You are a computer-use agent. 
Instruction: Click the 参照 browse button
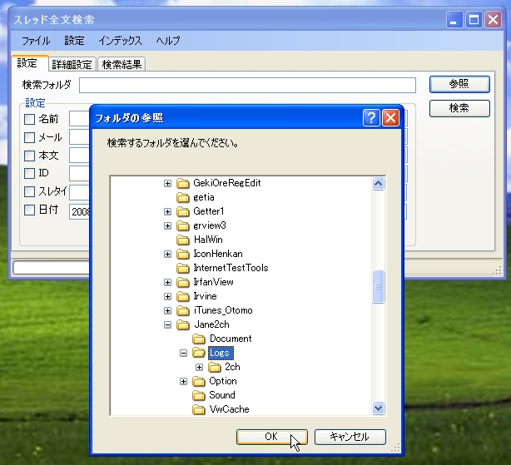point(459,84)
